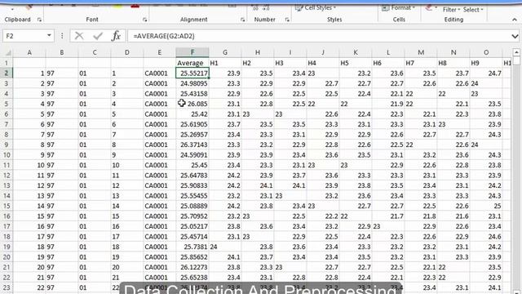Select the cell with average 26.085
The width and height of the screenshot is (522, 294).
point(192,104)
